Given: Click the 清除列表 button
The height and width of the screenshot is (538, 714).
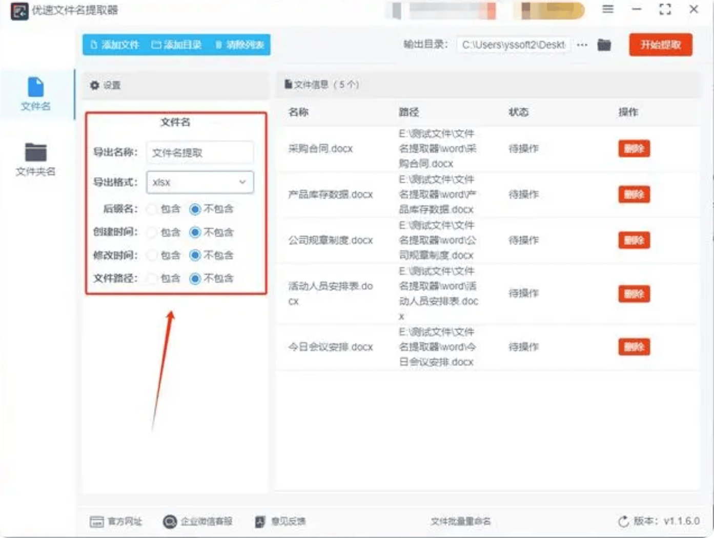Looking at the screenshot, I should [239, 45].
